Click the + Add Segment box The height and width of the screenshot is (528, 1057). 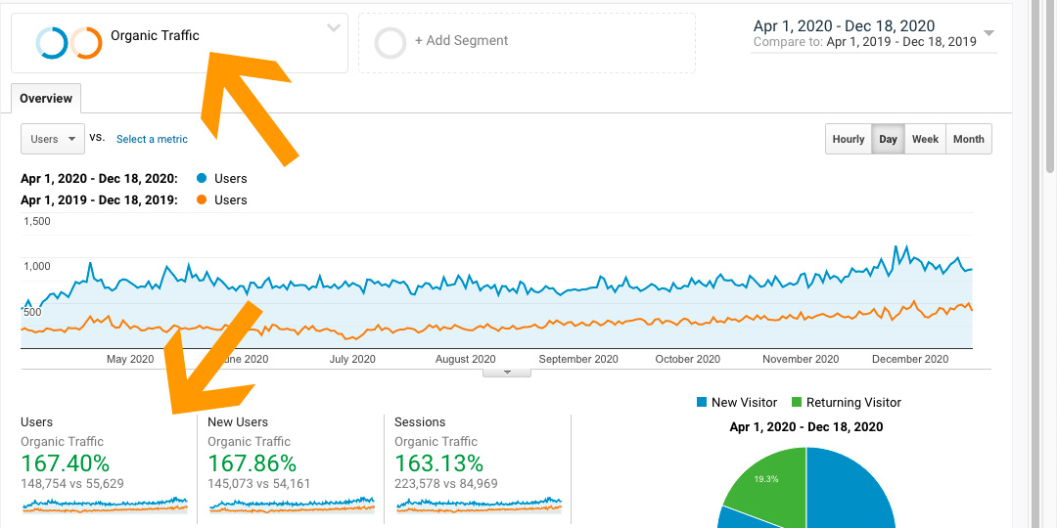tap(527, 42)
